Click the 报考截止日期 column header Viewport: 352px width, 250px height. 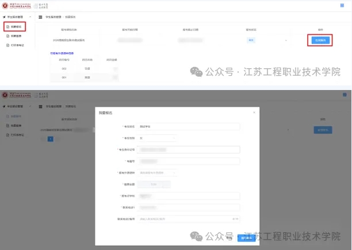tap(190, 30)
